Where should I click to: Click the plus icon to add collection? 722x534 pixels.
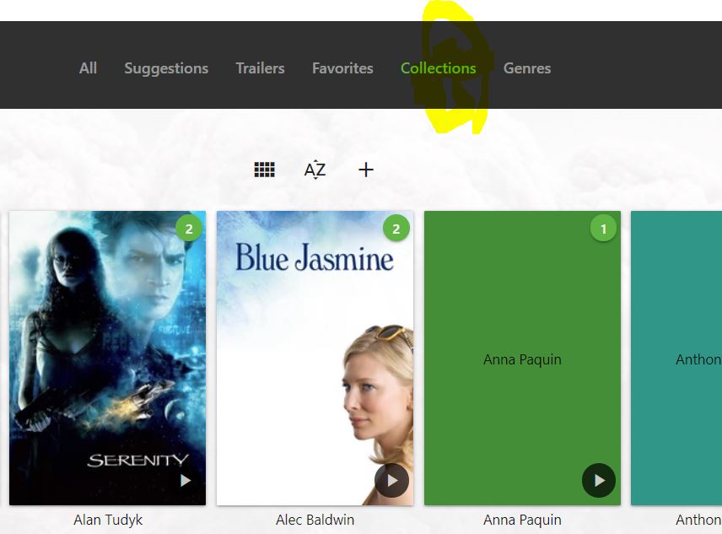pyautogui.click(x=366, y=170)
